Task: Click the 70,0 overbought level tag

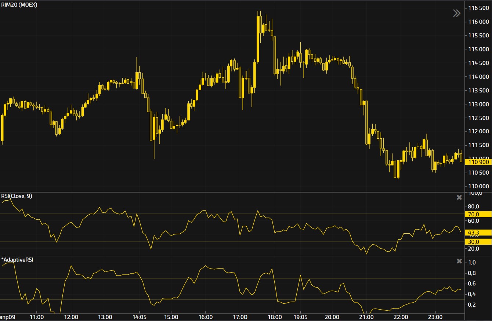Action: tap(478, 214)
